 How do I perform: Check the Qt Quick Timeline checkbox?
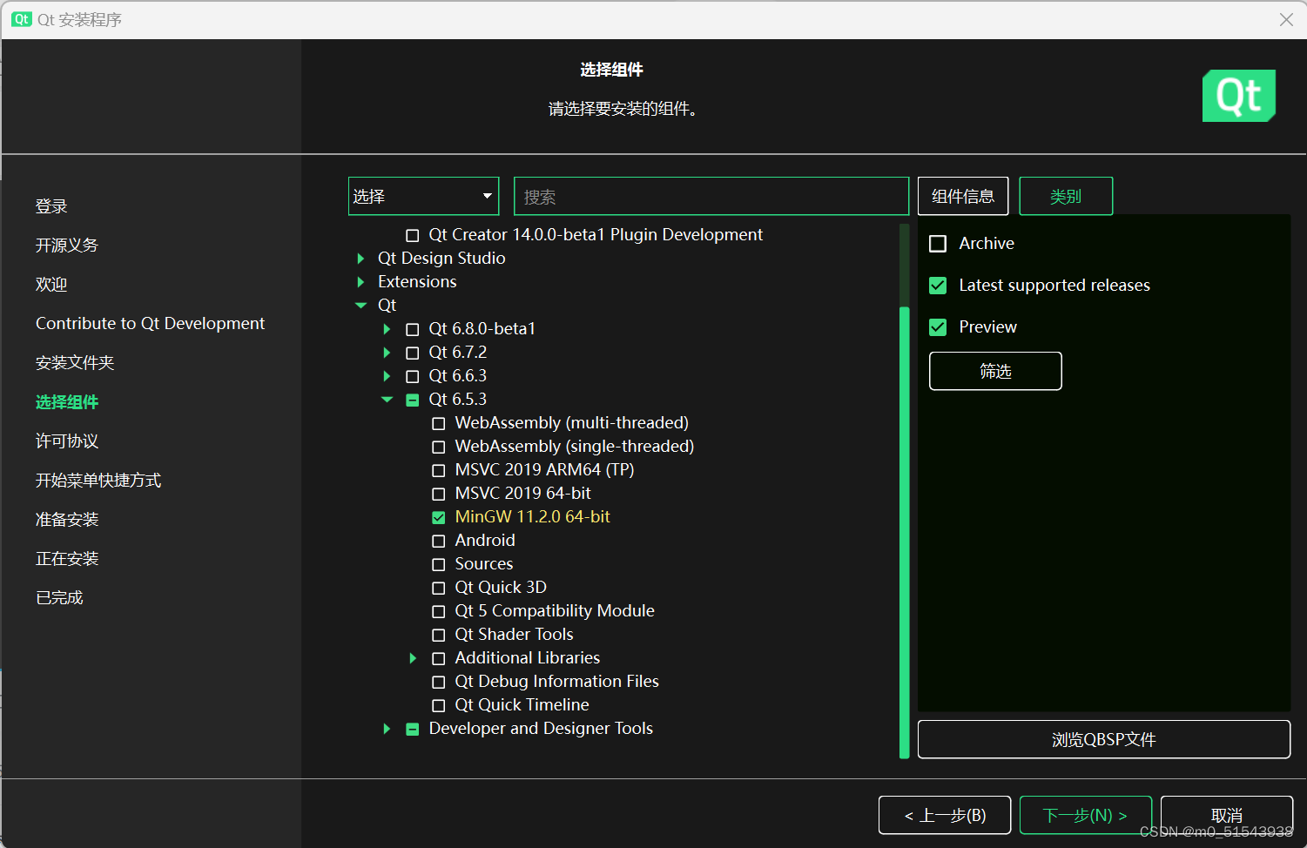[x=439, y=705]
